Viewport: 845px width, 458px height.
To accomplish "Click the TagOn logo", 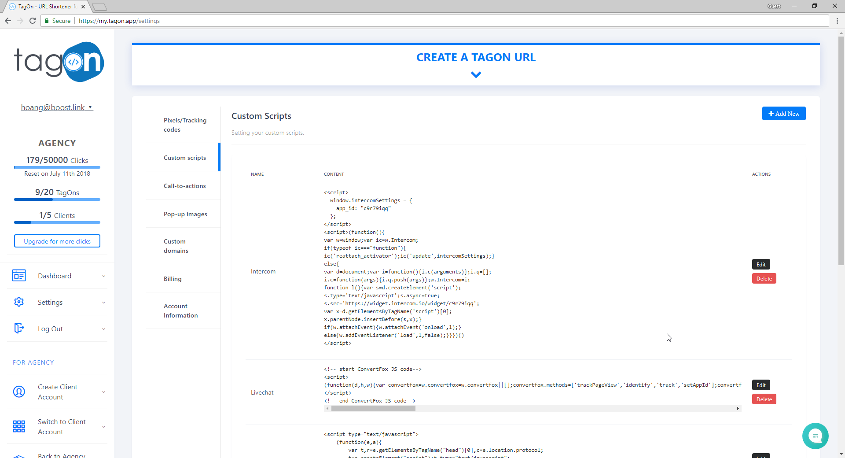I will [59, 62].
